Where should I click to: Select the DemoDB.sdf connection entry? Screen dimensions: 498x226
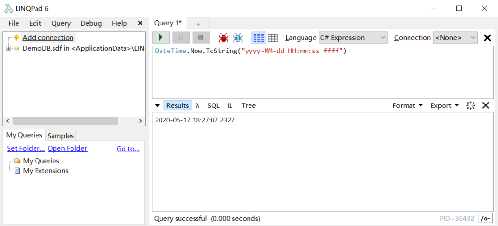click(84, 49)
